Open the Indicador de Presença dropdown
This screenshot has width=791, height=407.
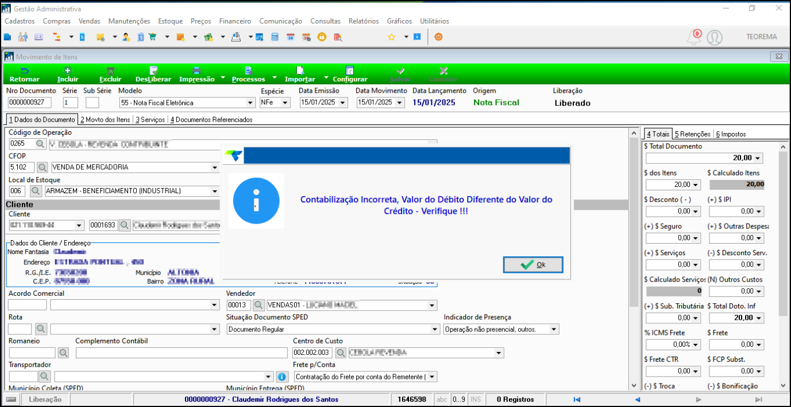[x=554, y=329]
